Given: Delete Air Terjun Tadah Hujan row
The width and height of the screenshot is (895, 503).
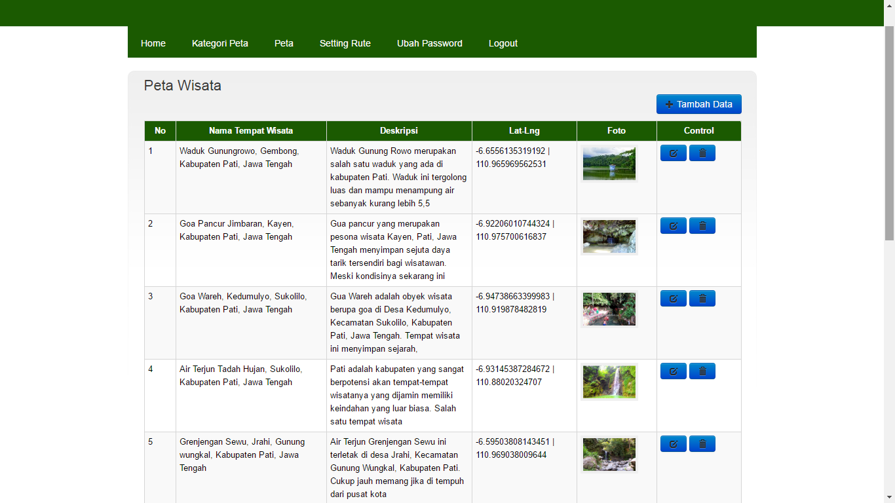Looking at the screenshot, I should point(702,371).
